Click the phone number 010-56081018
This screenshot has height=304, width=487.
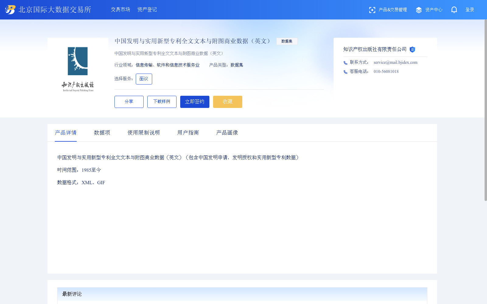pos(386,72)
